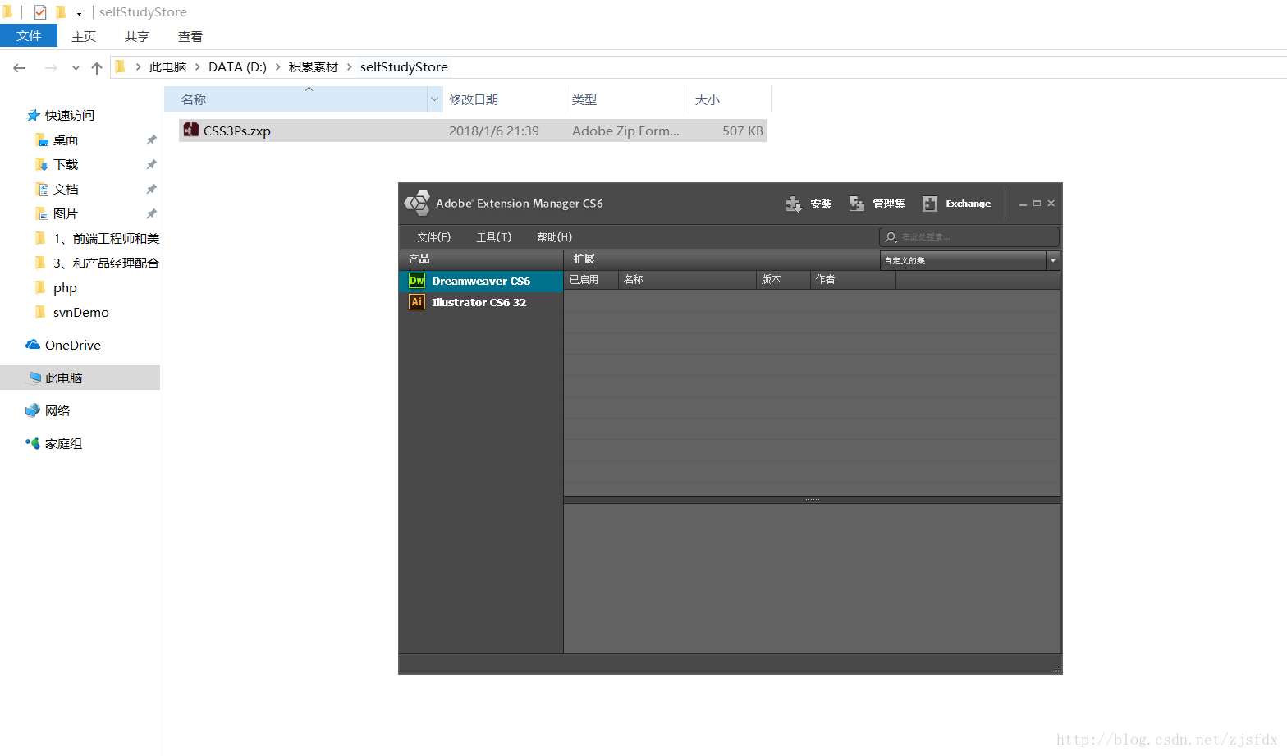Click the Downloads folder icon
This screenshot has height=756, width=1287.
(42, 164)
